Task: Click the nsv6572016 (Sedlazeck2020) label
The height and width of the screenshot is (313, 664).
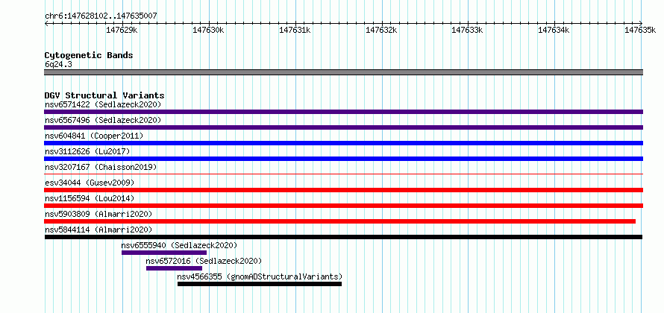Action: click(x=204, y=261)
